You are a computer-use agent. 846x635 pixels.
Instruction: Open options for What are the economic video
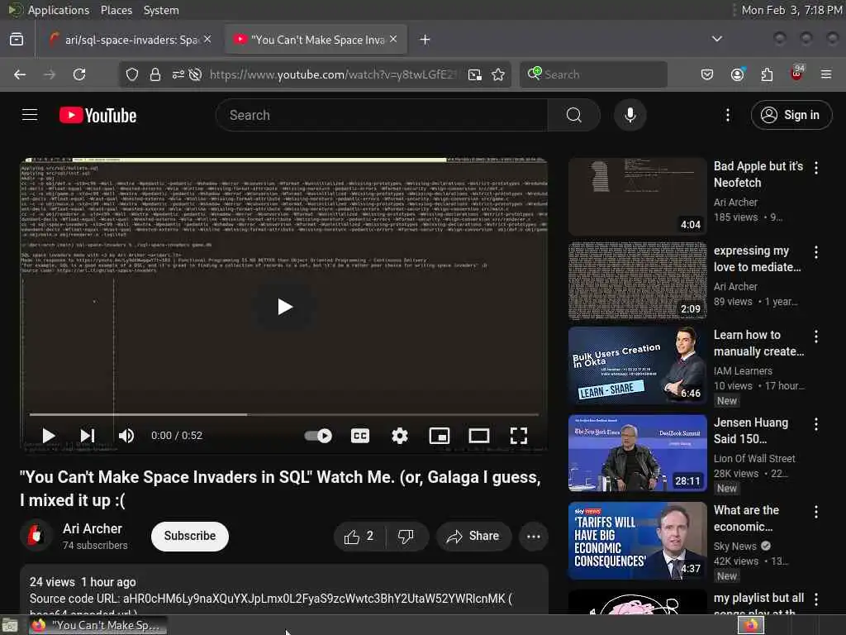point(815,512)
